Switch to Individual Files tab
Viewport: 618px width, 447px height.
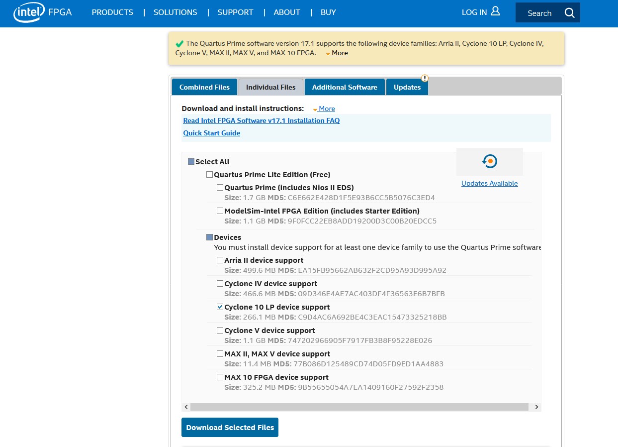coord(271,87)
